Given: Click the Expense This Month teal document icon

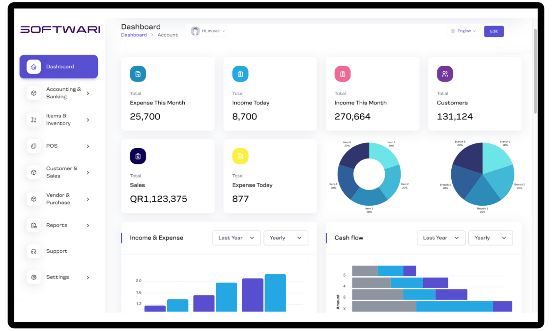Looking at the screenshot, I should click(x=138, y=74).
